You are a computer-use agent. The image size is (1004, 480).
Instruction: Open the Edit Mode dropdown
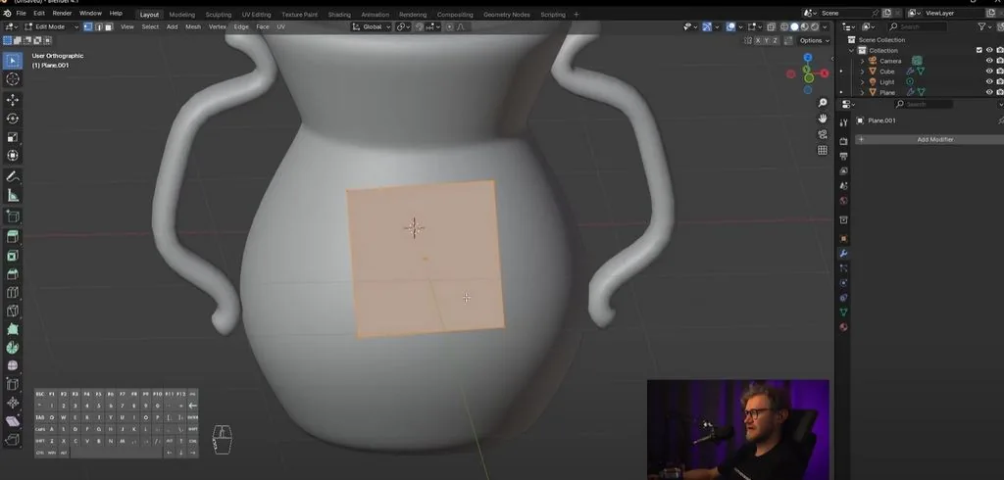(x=51, y=26)
